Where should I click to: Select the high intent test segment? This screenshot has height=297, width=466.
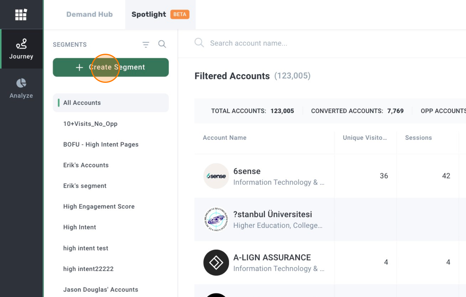click(86, 248)
